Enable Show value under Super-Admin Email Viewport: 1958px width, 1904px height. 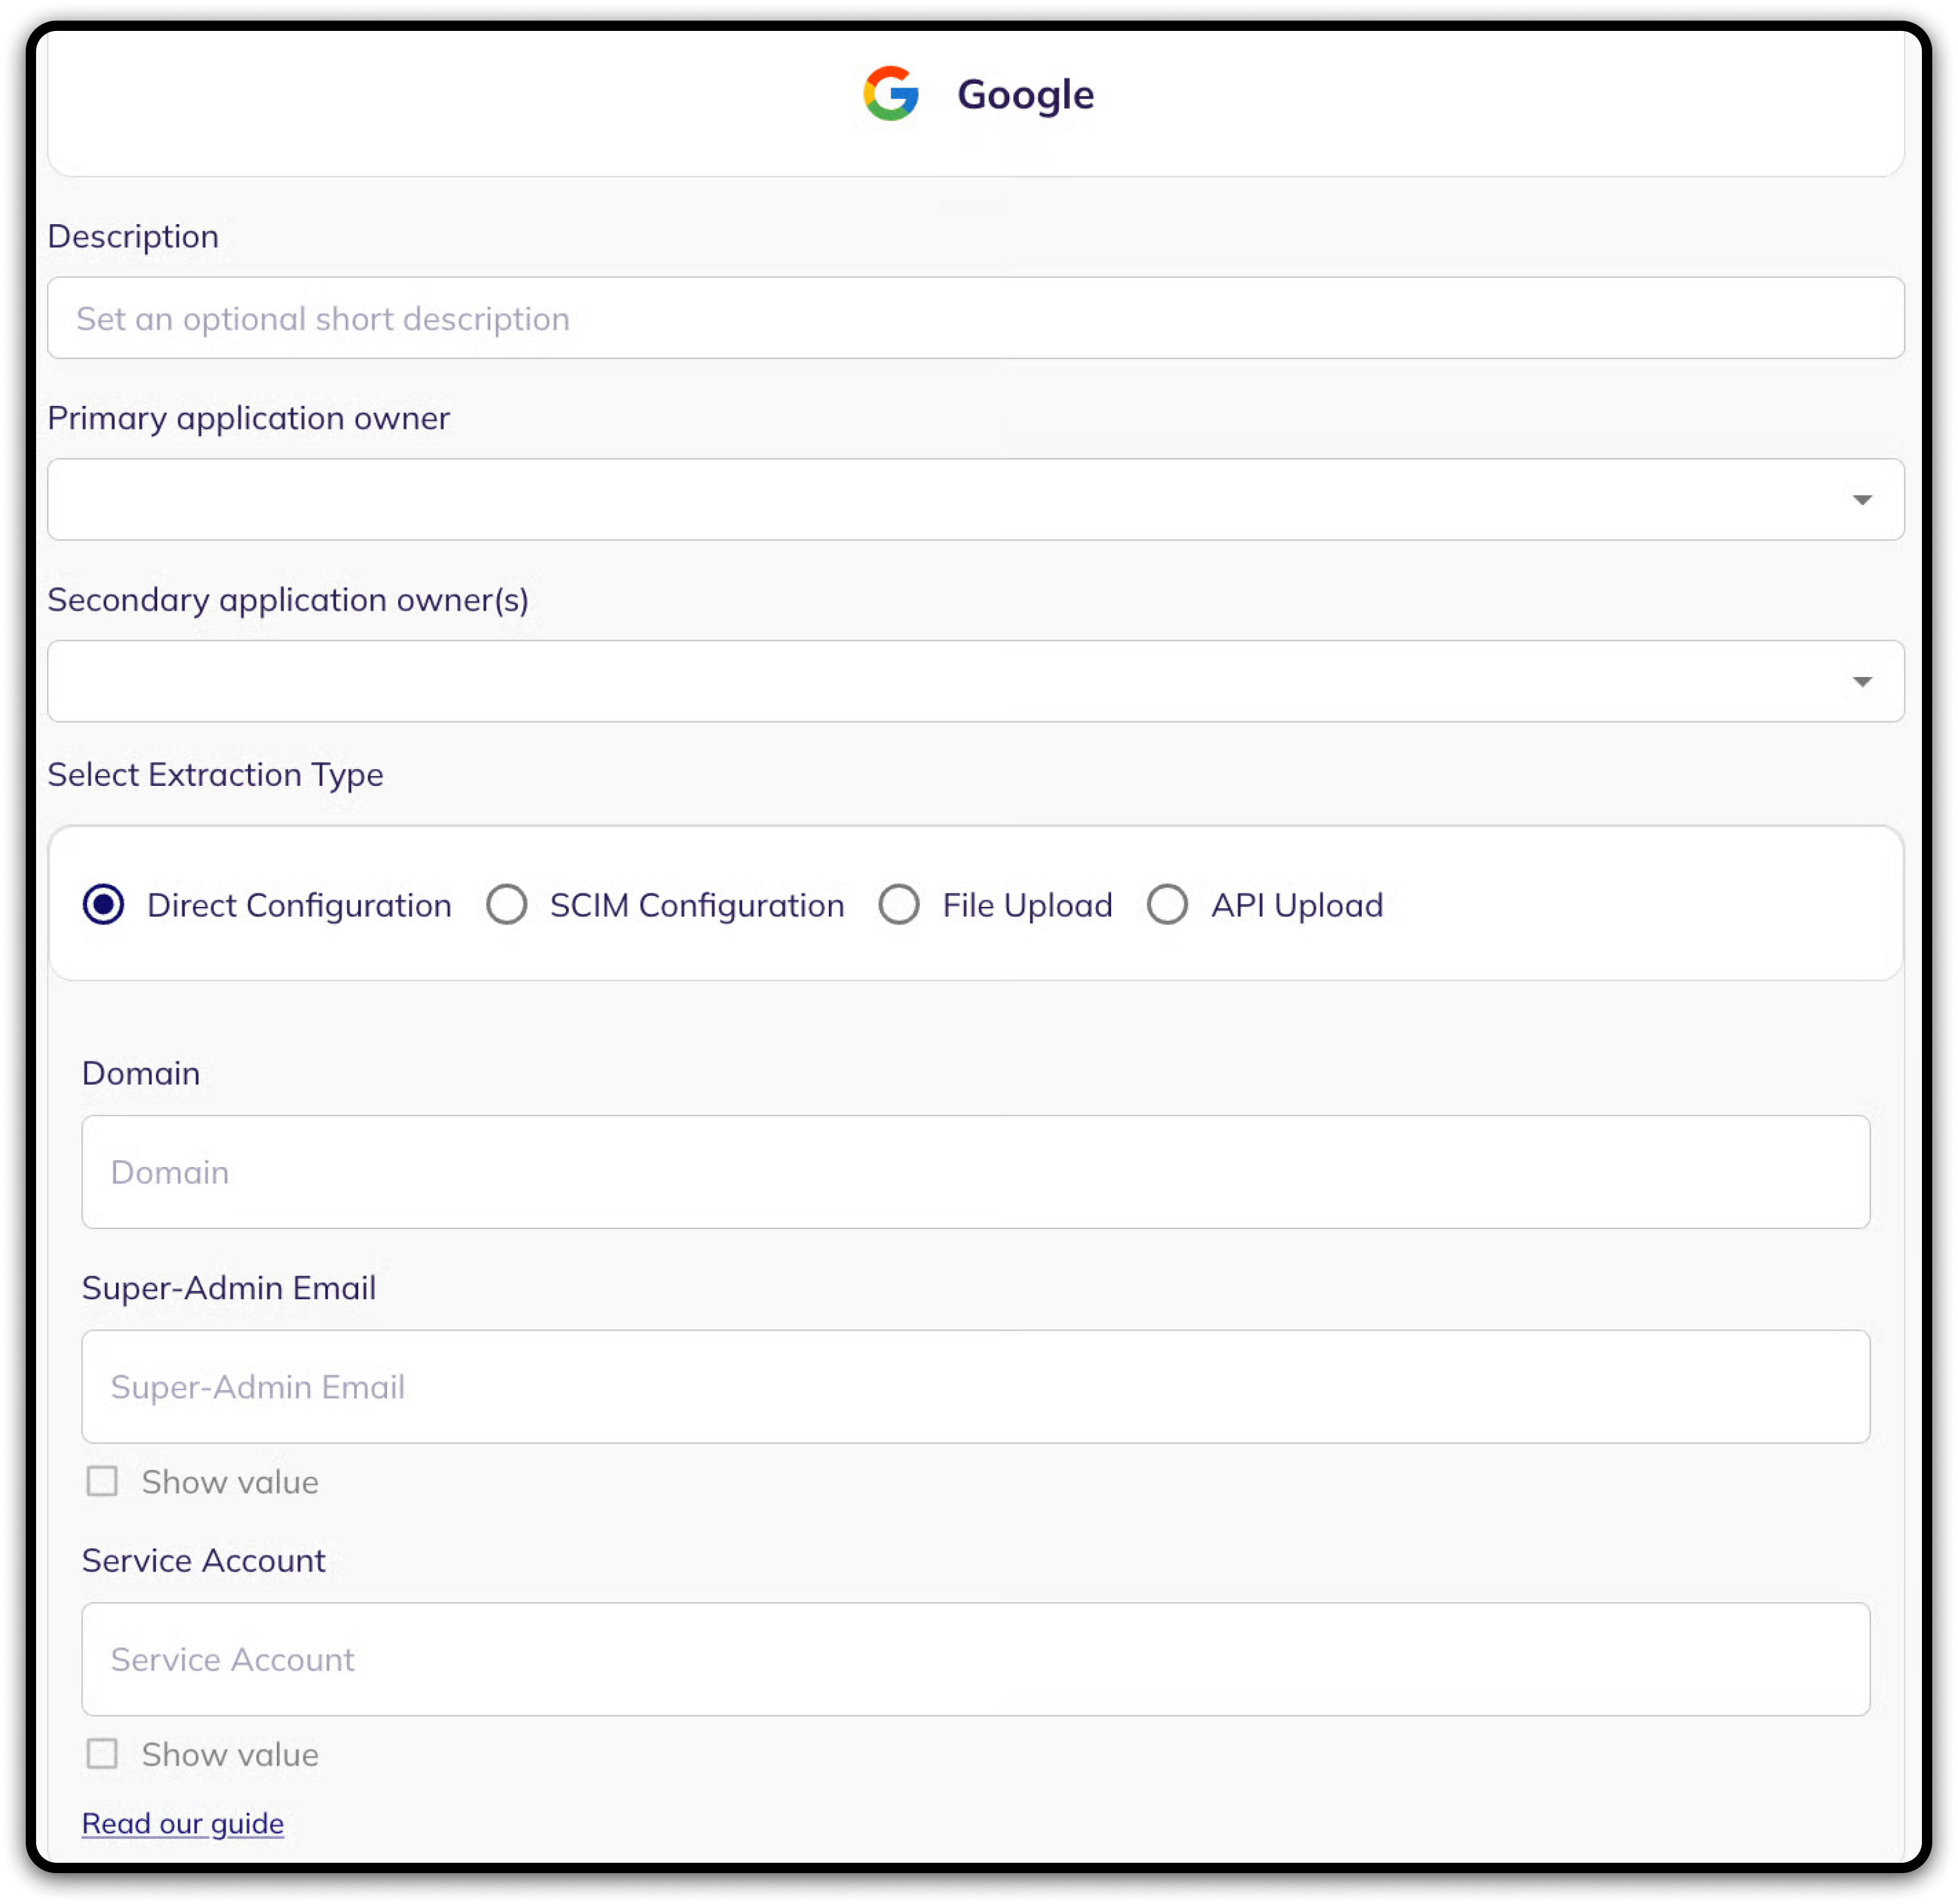coord(102,1481)
